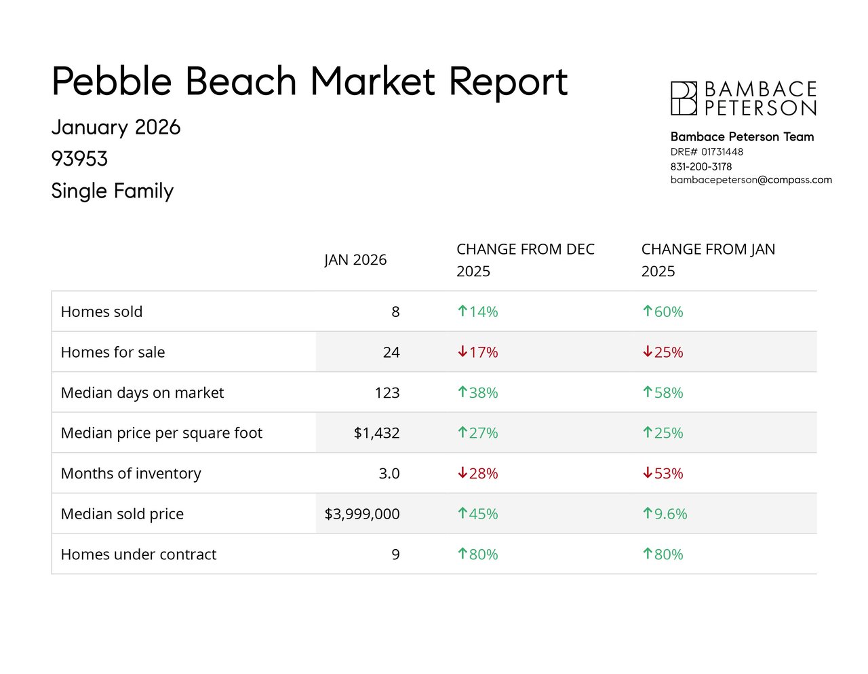The height and width of the screenshot is (674, 868).
Task: Select the CHANGE FROM DEC 2025 header
Action: (525, 260)
